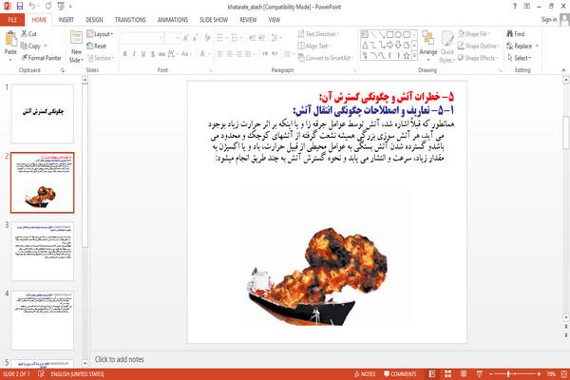Select slide 1 thumbnail

point(43,113)
